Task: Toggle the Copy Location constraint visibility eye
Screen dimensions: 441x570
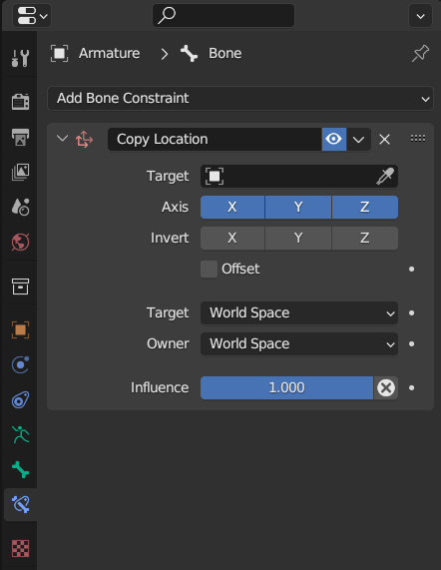Action: pyautogui.click(x=334, y=139)
